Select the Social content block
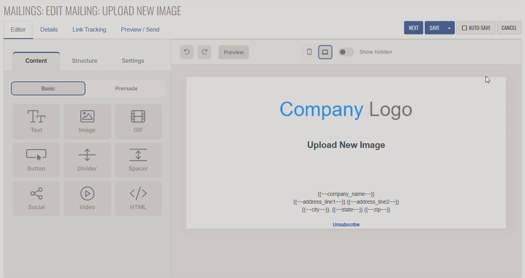Viewport: 525px width, 278px height. [x=36, y=198]
